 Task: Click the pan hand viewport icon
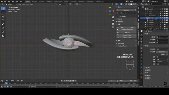tap(113, 21)
